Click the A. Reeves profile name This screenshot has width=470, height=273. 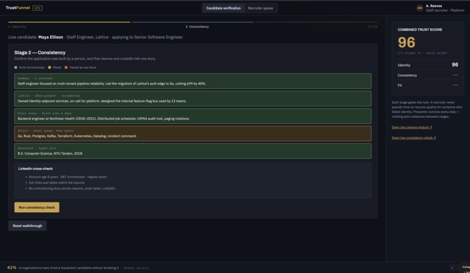(x=434, y=6)
